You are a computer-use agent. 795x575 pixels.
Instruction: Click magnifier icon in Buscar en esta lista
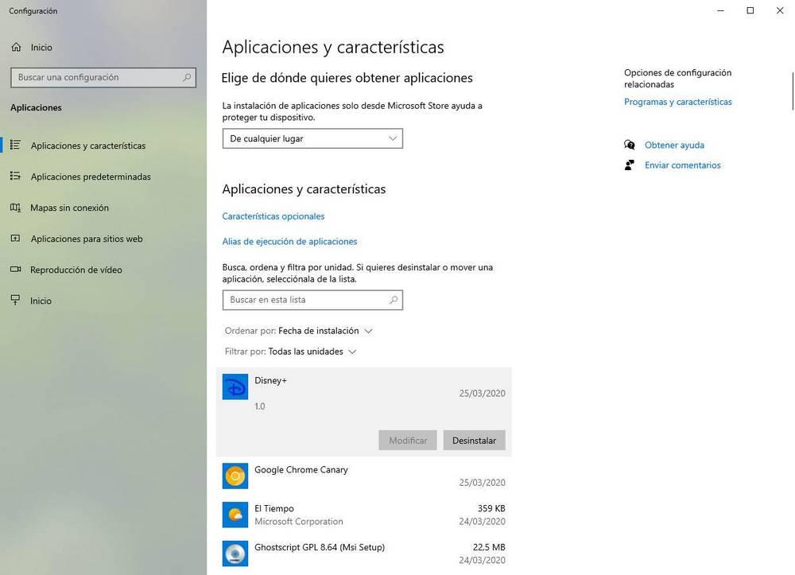click(x=394, y=300)
